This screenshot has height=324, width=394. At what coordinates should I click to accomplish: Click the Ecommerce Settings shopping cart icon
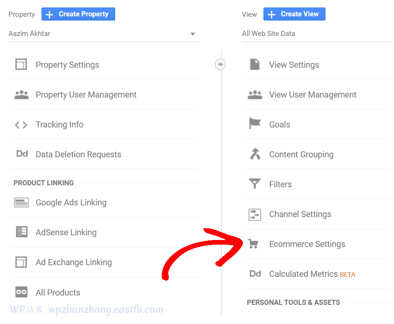coord(253,244)
